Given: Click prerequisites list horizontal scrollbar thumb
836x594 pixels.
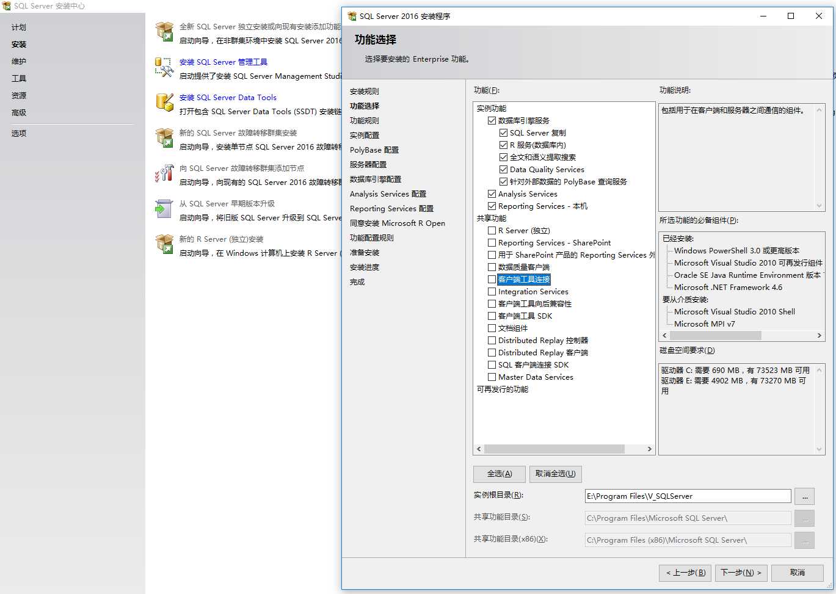Looking at the screenshot, I should pos(715,335).
